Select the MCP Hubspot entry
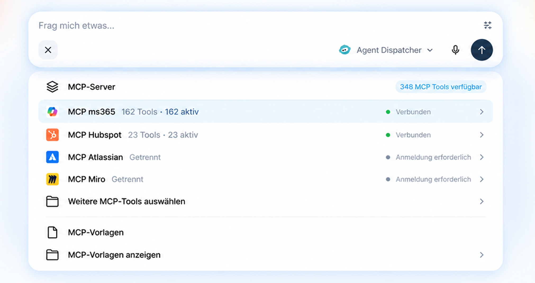This screenshot has height=283, width=535. [x=265, y=135]
